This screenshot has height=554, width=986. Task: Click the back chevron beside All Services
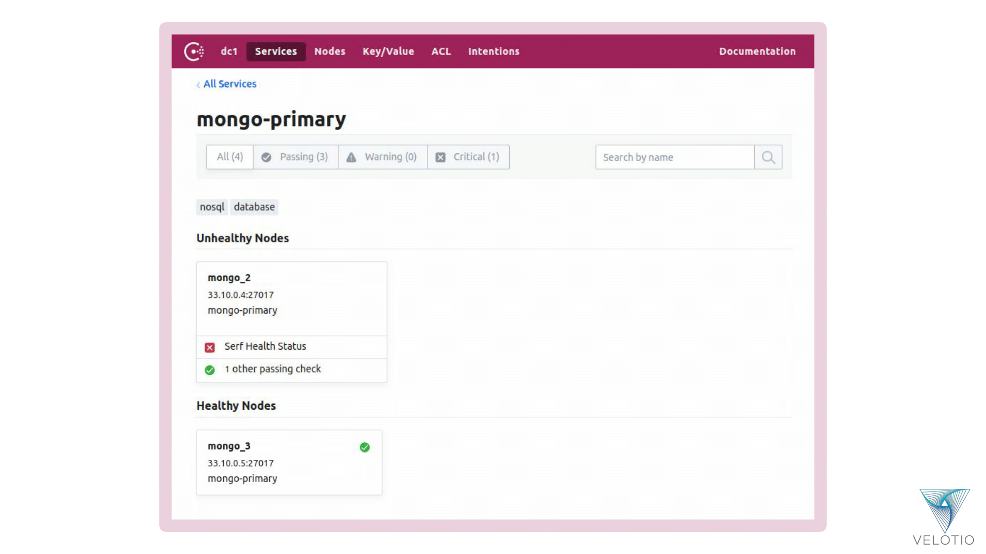click(x=198, y=85)
